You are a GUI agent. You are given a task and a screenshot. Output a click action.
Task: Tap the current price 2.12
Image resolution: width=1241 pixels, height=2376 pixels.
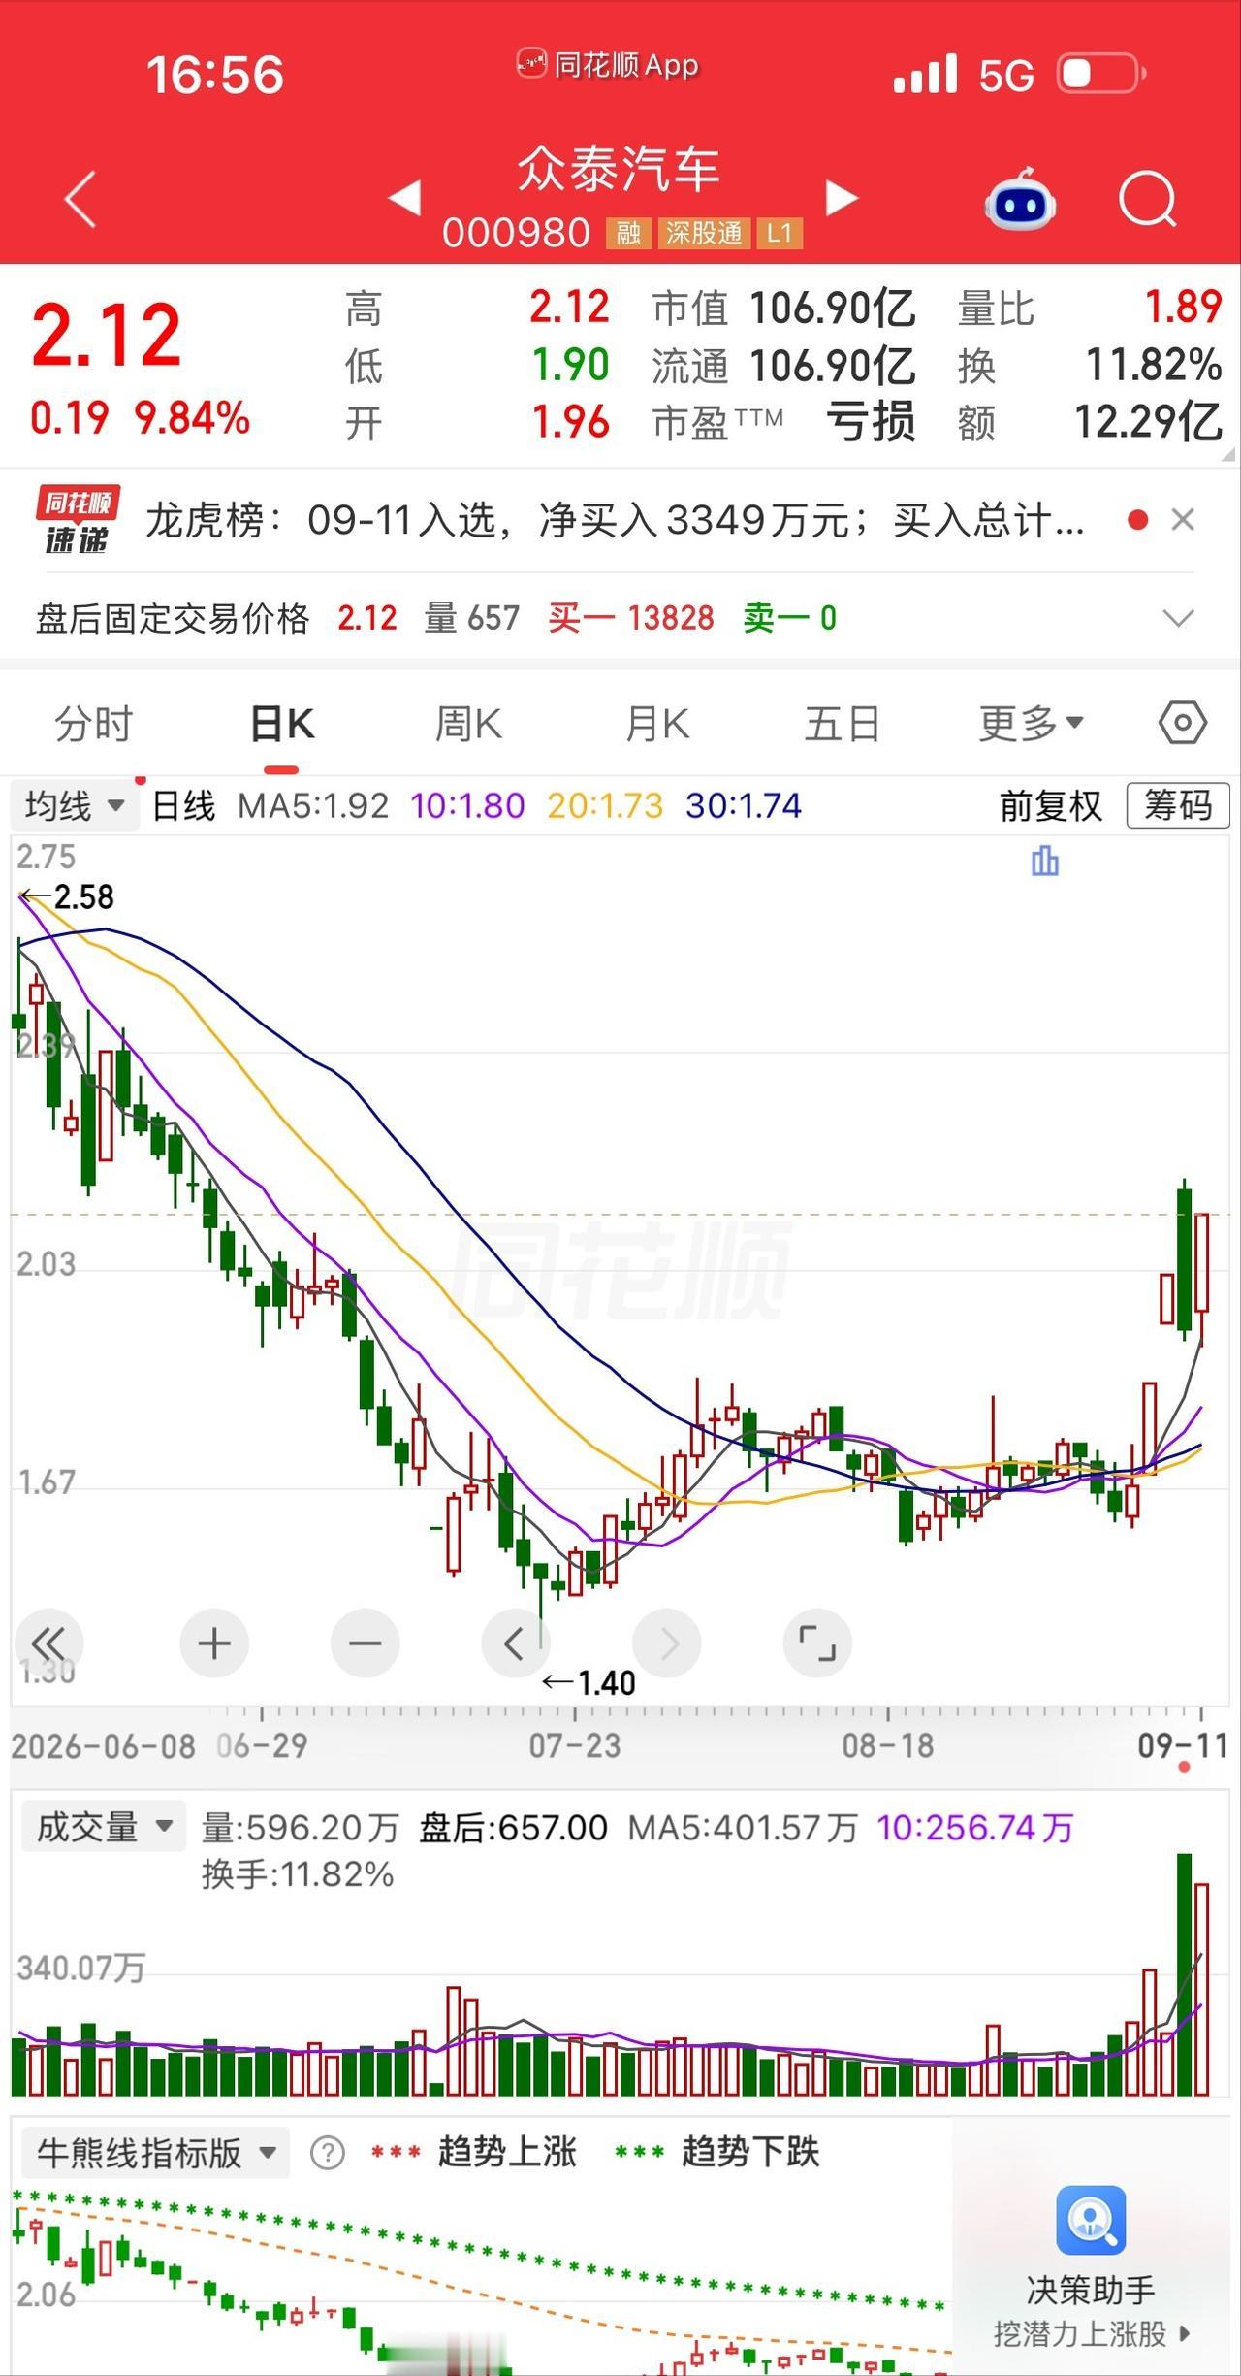pos(107,336)
